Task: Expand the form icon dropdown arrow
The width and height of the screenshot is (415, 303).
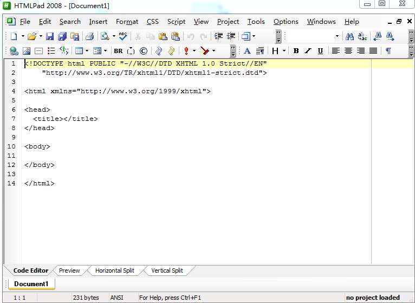Action: click(x=105, y=51)
